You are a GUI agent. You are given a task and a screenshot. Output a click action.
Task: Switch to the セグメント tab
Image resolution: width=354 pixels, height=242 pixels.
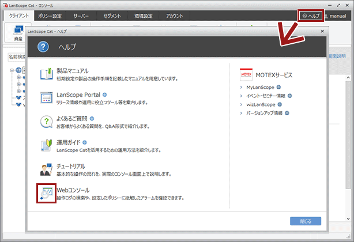coord(112,16)
